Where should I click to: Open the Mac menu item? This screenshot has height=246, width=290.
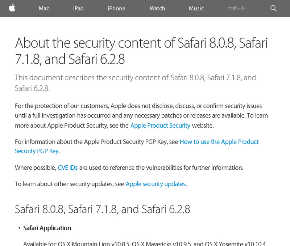(44, 8)
